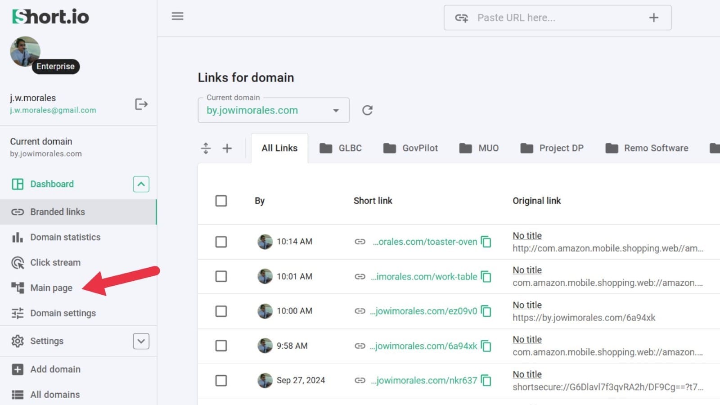Open the MUO folder tab
Image resolution: width=720 pixels, height=405 pixels.
(479, 148)
